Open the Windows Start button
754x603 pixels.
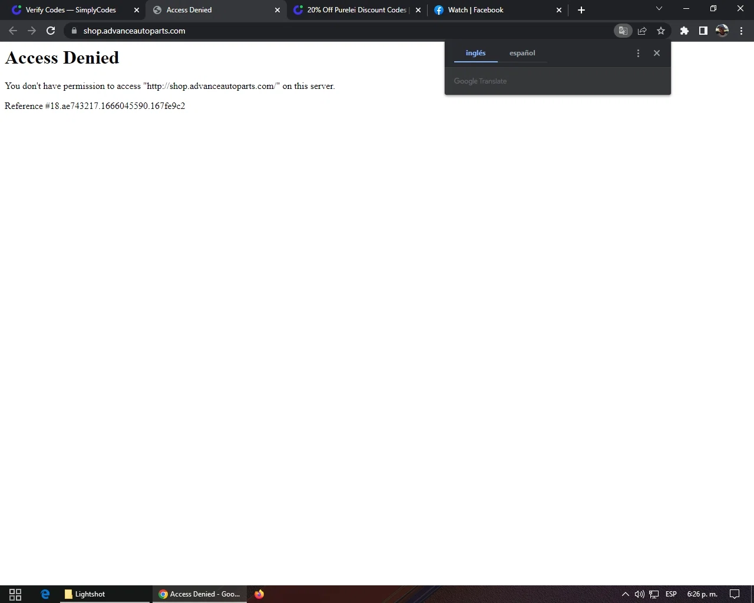[15, 594]
